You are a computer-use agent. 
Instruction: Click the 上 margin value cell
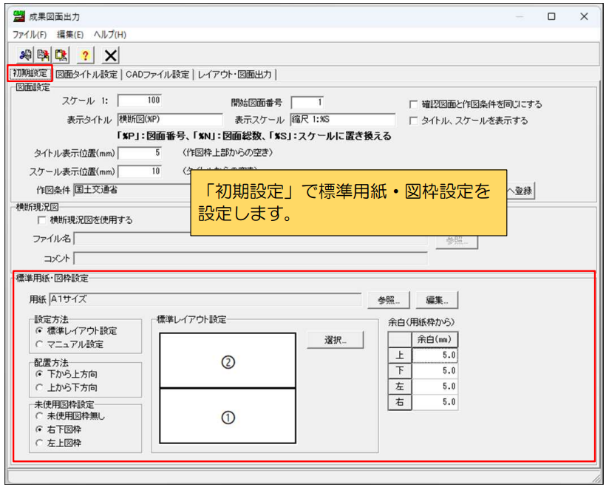[435, 355]
